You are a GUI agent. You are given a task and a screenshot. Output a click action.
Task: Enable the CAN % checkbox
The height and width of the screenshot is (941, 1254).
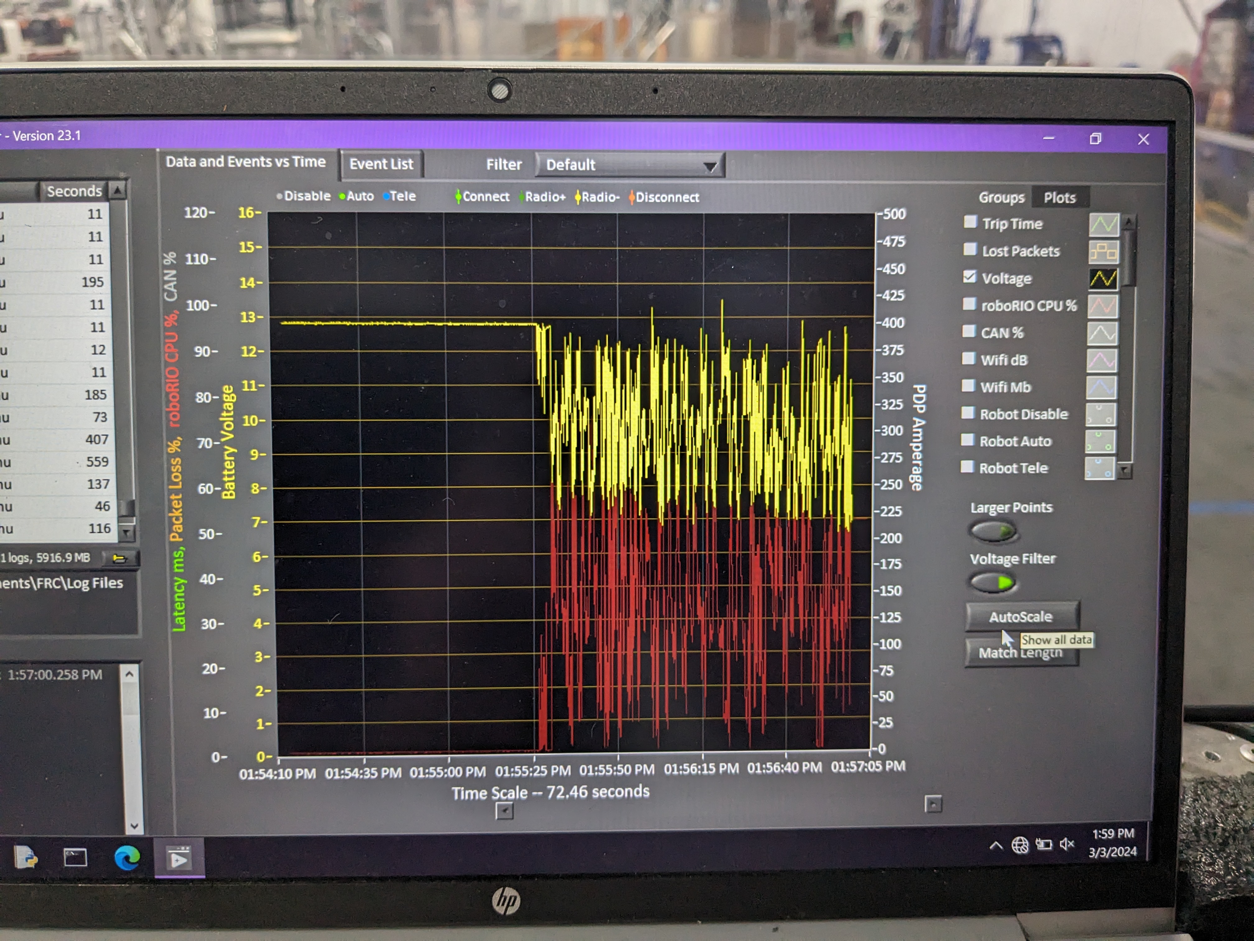click(969, 331)
